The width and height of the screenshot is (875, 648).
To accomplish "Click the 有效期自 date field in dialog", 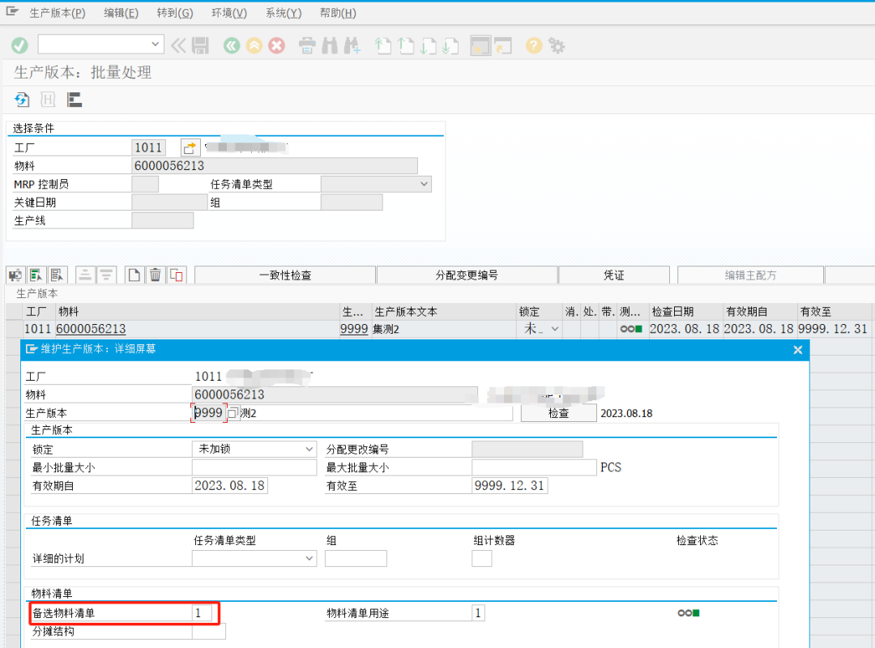I will pyautogui.click(x=229, y=485).
